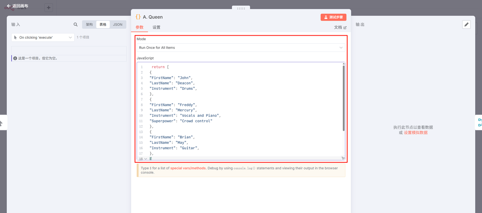Click the 这是一个项目，但它为空 message row
The image size is (482, 213).
(69, 58)
